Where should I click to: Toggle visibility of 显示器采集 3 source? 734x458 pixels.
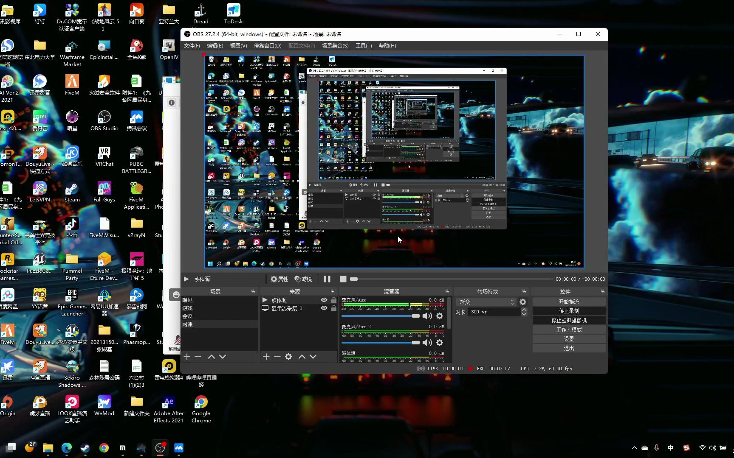(324, 308)
